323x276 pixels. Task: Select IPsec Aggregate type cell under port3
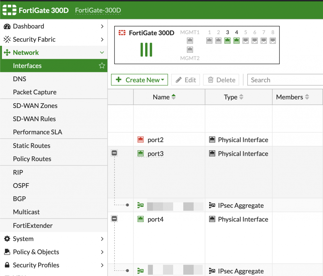(238, 205)
